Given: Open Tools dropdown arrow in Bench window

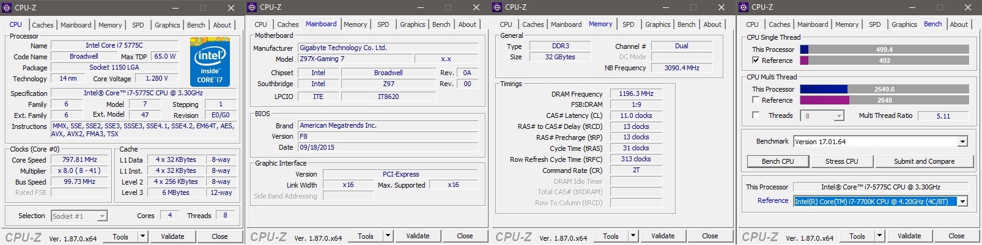Looking at the screenshot, I should tap(879, 236).
